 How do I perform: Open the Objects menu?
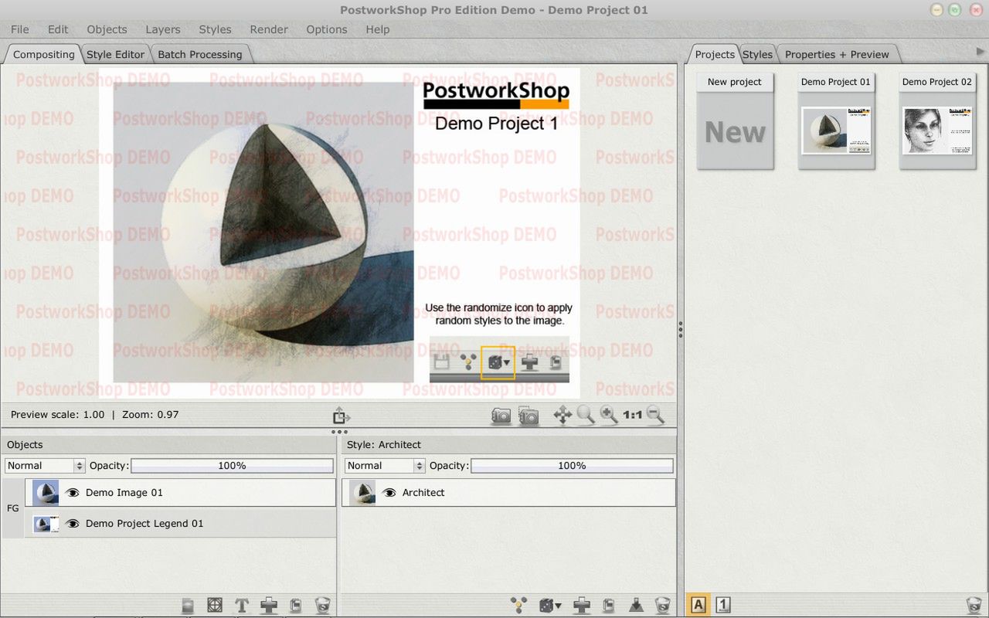107,29
